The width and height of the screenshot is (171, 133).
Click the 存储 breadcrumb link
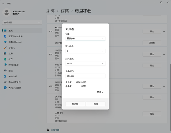pyautogui.click(x=65, y=11)
